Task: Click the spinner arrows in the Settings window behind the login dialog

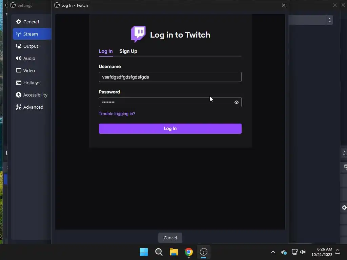Action: (x=329, y=20)
